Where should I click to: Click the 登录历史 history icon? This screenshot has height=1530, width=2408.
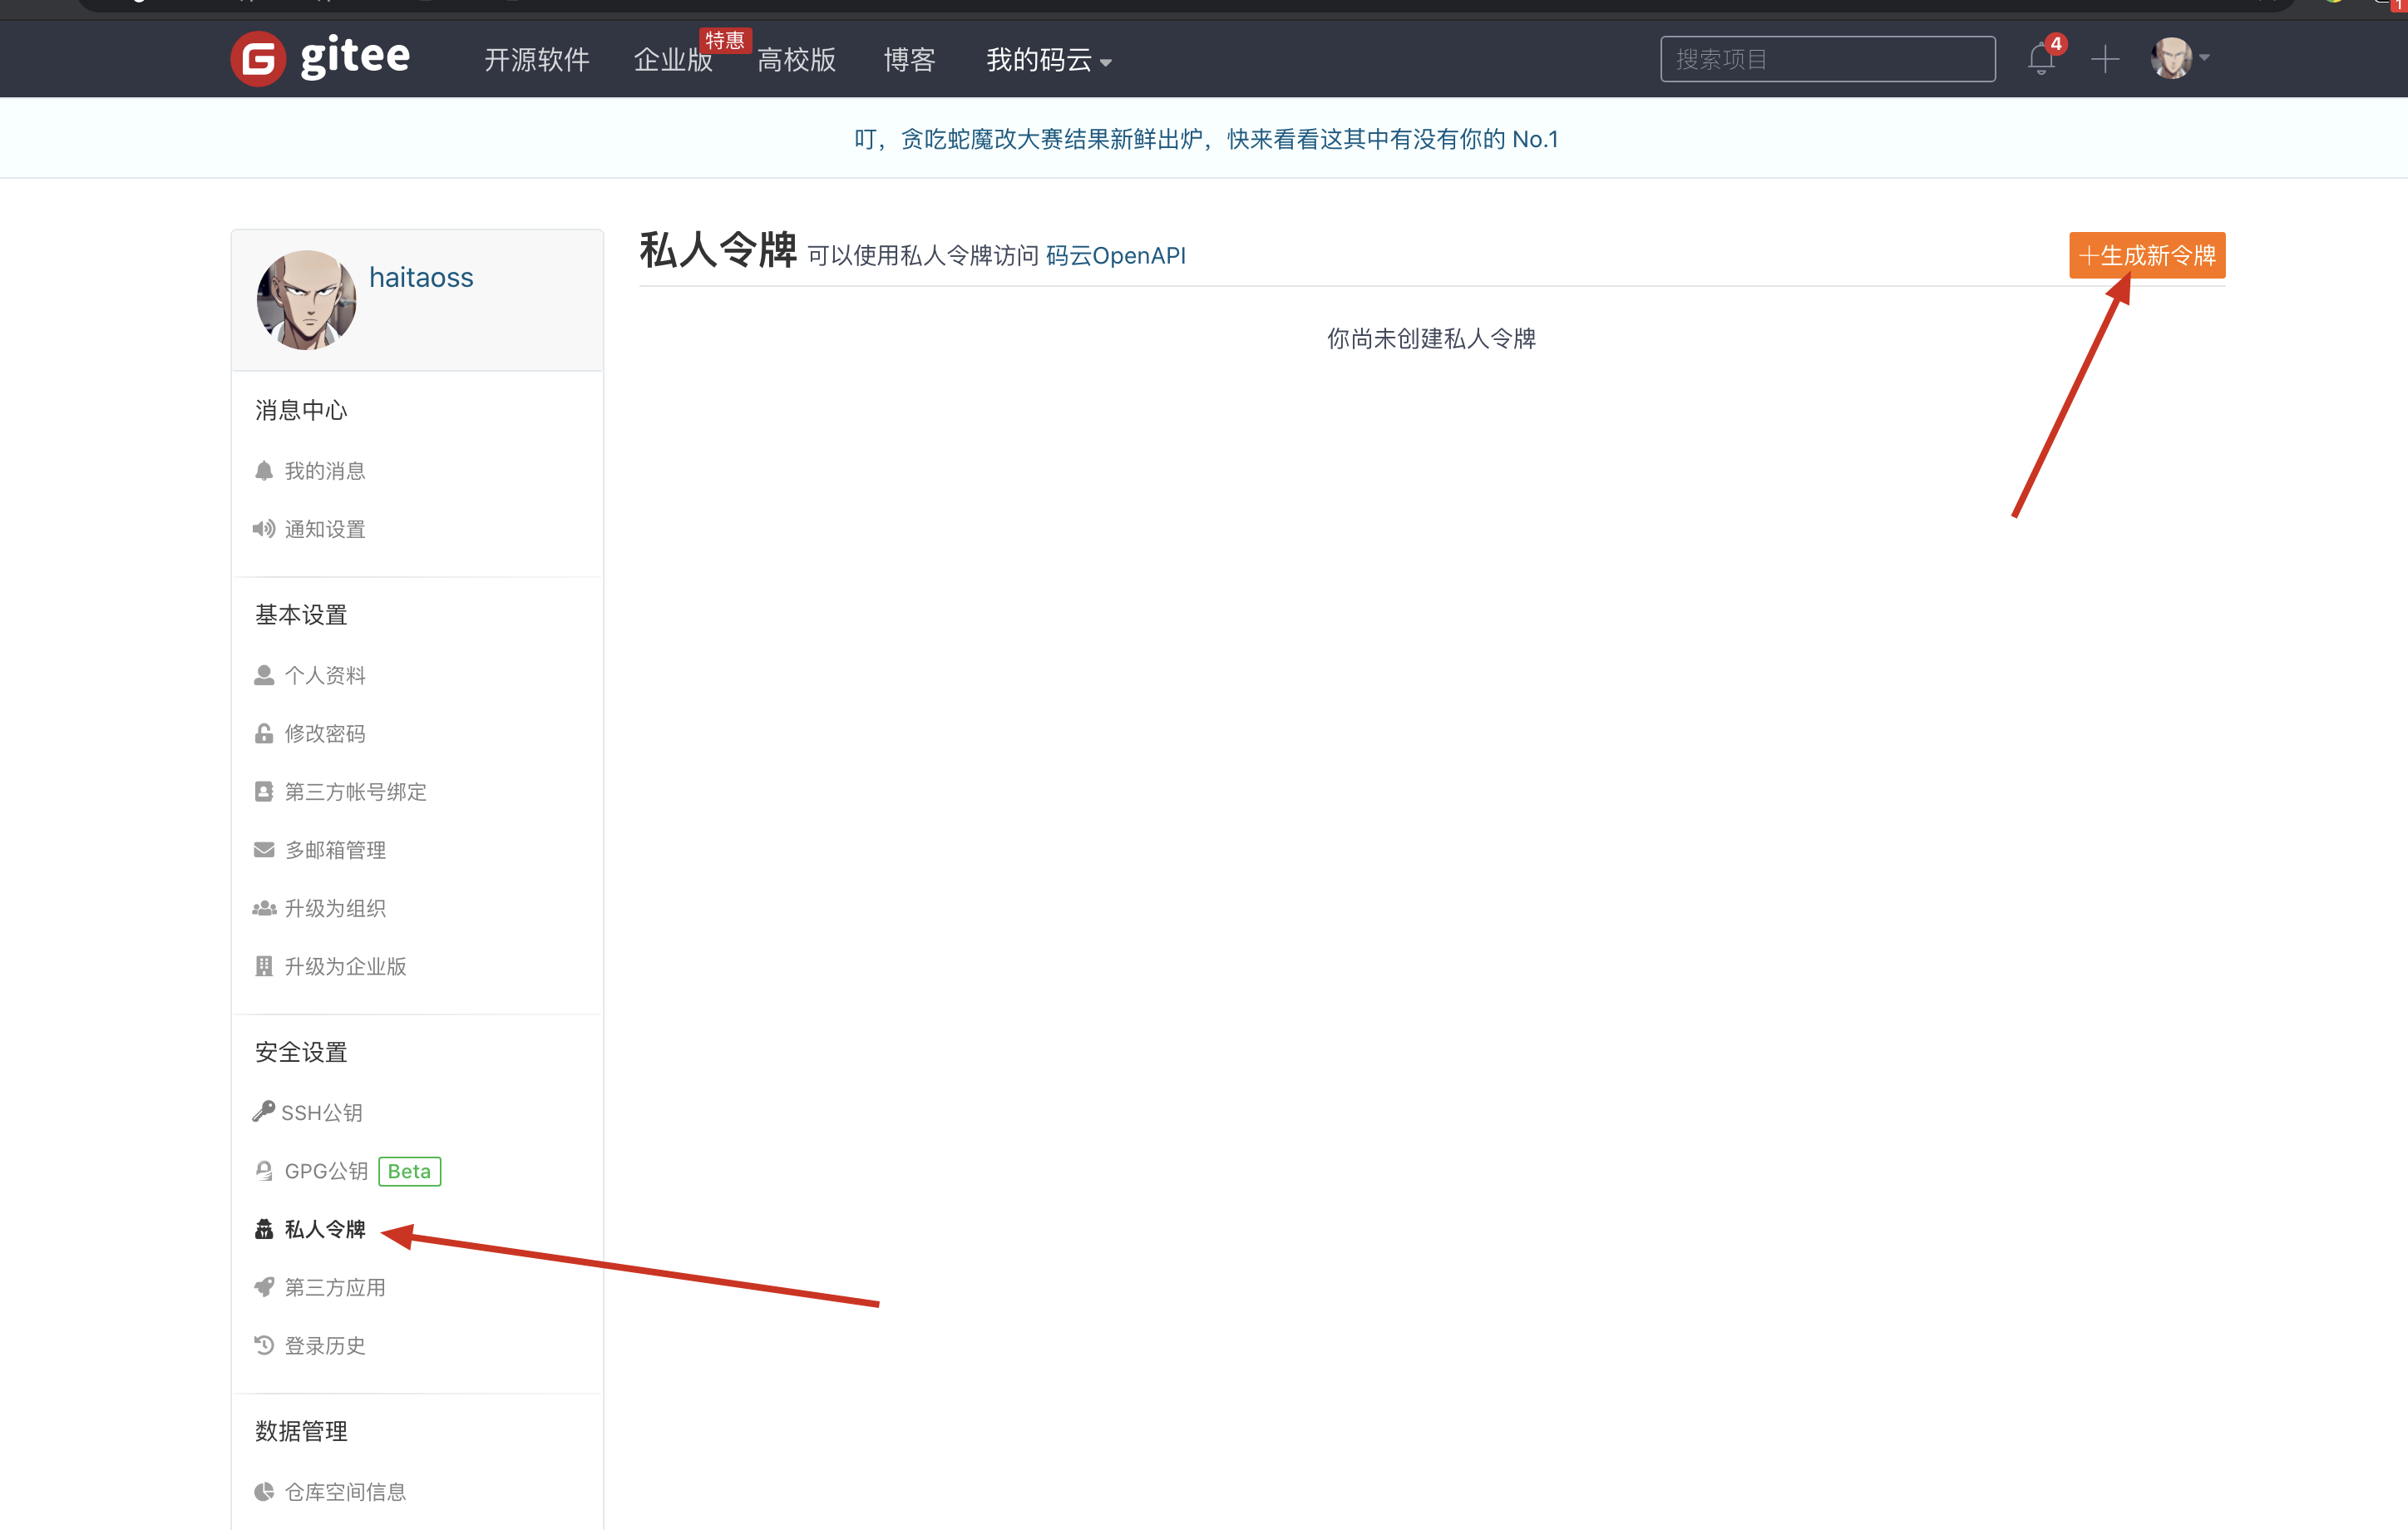(263, 1345)
